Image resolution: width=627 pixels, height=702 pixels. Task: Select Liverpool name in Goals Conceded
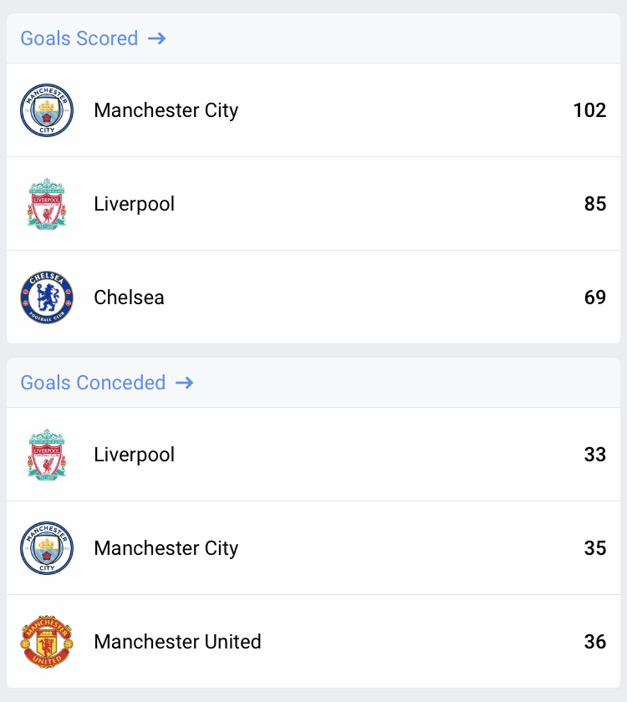point(134,455)
